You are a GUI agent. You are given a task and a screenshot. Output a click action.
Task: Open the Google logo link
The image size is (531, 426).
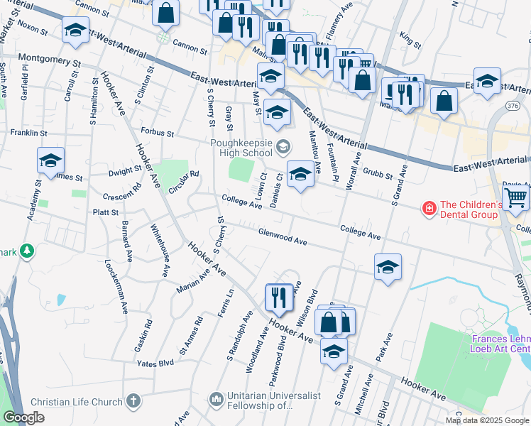click(x=23, y=417)
